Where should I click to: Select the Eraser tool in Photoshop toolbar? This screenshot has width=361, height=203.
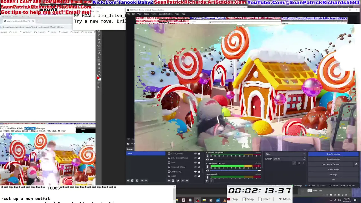[x=99, y=42]
